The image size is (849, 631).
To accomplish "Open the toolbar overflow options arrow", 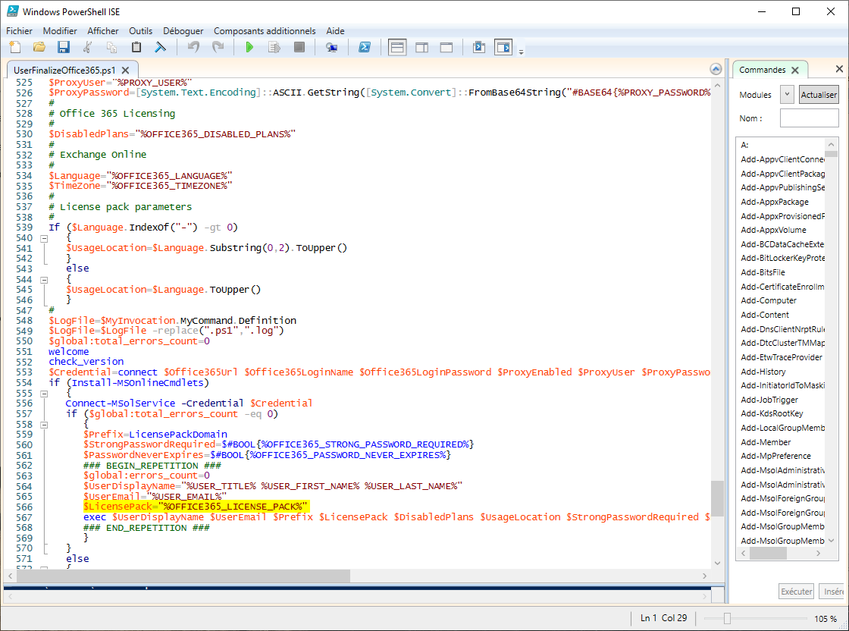I will (x=521, y=52).
